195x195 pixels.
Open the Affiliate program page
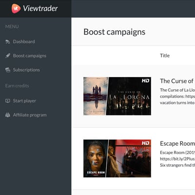30,115
